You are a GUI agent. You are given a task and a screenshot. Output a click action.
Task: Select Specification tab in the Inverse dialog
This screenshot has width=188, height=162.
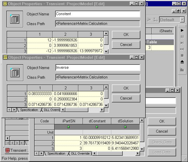coord(28,110)
